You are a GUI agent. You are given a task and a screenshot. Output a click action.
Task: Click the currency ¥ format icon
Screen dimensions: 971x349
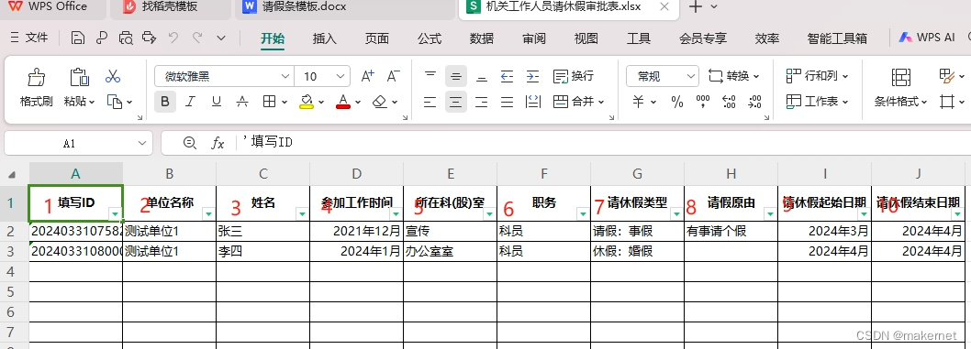tap(639, 102)
